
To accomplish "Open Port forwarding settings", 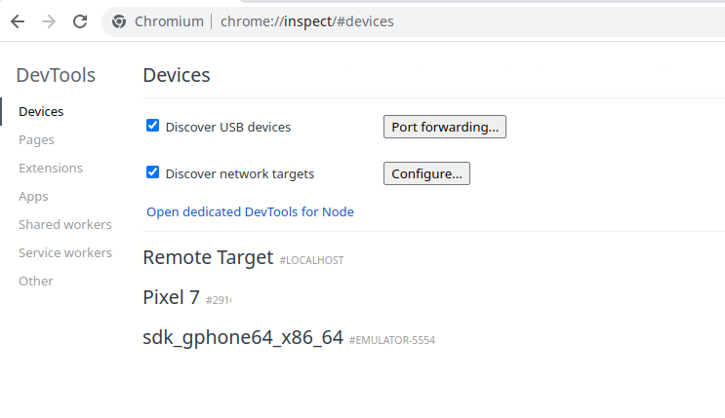I will [x=444, y=127].
